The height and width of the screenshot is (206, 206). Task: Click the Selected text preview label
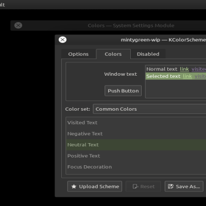click(x=163, y=76)
